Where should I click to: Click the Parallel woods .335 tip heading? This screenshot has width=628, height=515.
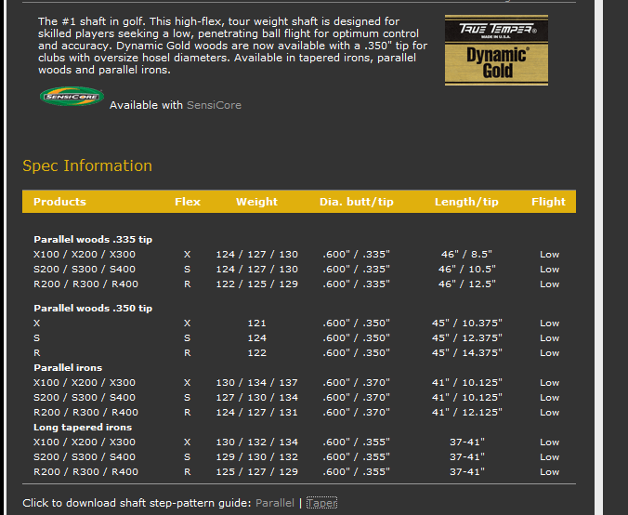(93, 239)
